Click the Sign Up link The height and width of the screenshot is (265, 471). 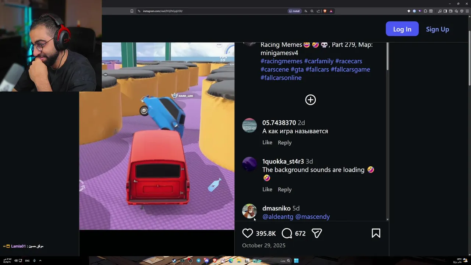click(x=438, y=29)
